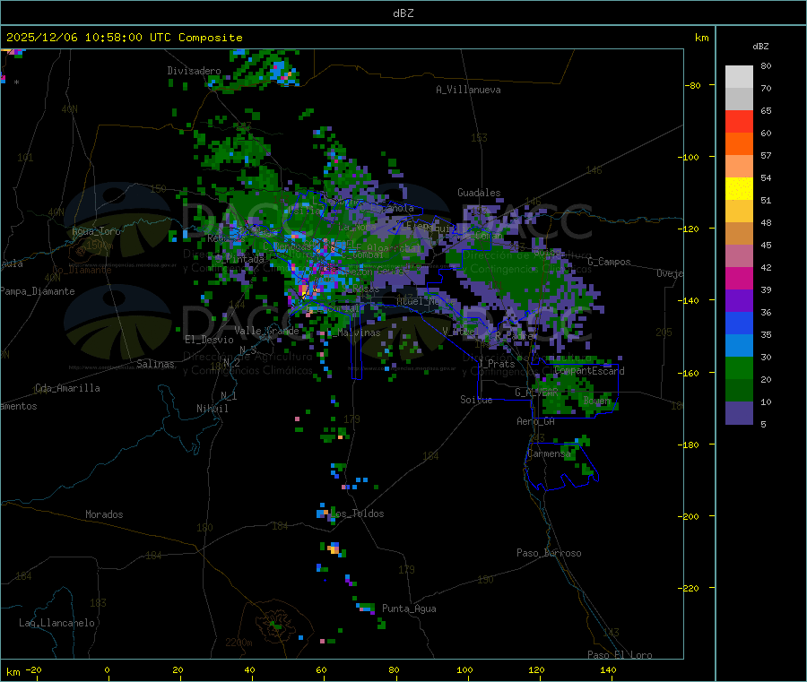The width and height of the screenshot is (807, 682).
Task: Select the -200 tick on the vertical axis
Action: (x=688, y=516)
